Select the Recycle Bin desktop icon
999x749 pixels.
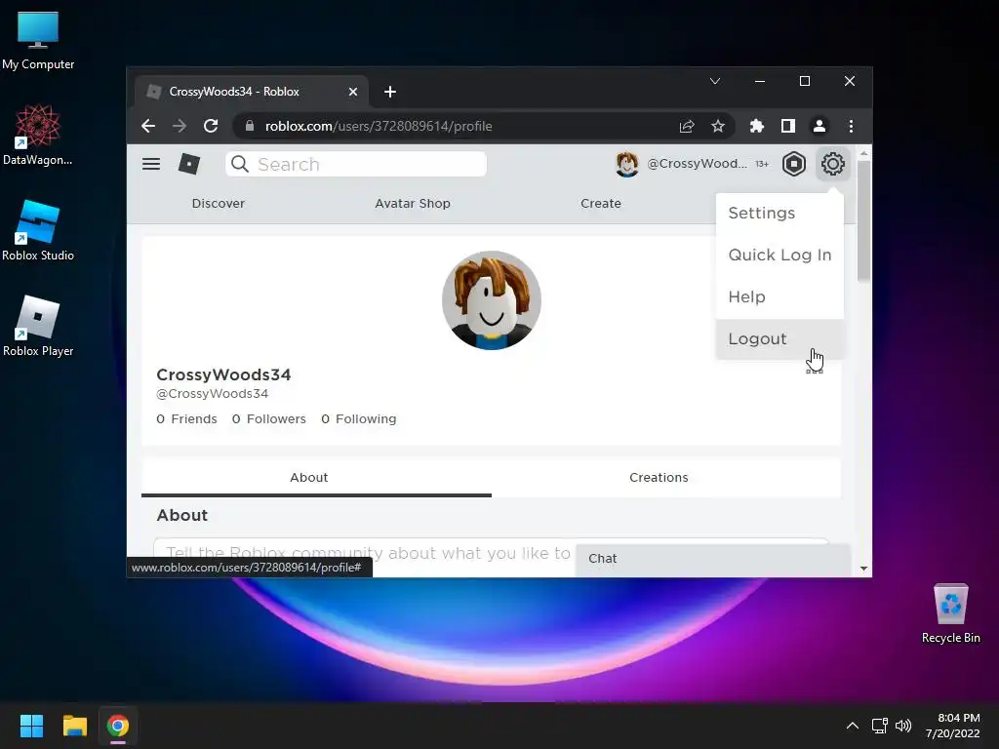[x=950, y=614]
